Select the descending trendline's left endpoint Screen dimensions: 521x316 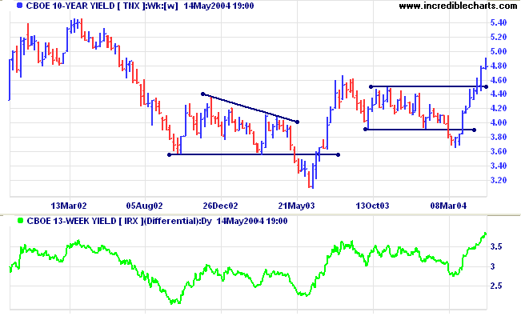coord(202,94)
